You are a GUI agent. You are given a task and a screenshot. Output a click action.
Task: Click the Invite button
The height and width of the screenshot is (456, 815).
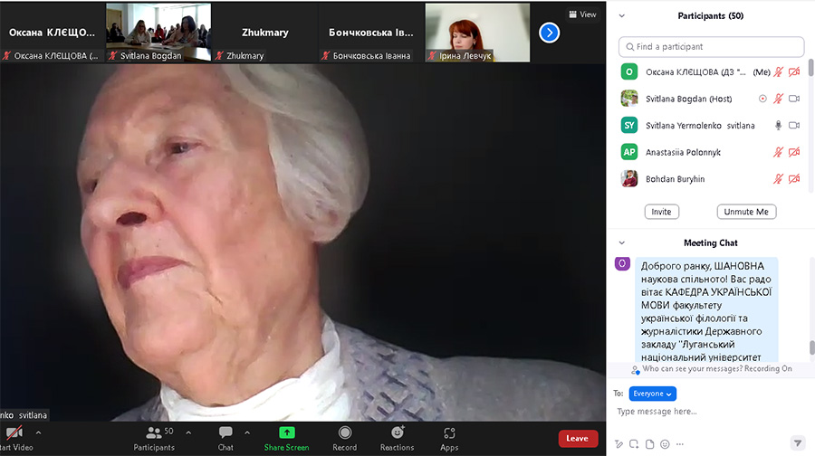click(662, 212)
